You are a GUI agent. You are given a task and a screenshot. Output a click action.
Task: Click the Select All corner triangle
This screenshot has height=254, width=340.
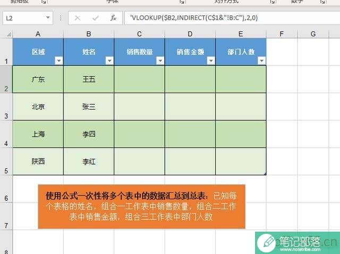9,34
